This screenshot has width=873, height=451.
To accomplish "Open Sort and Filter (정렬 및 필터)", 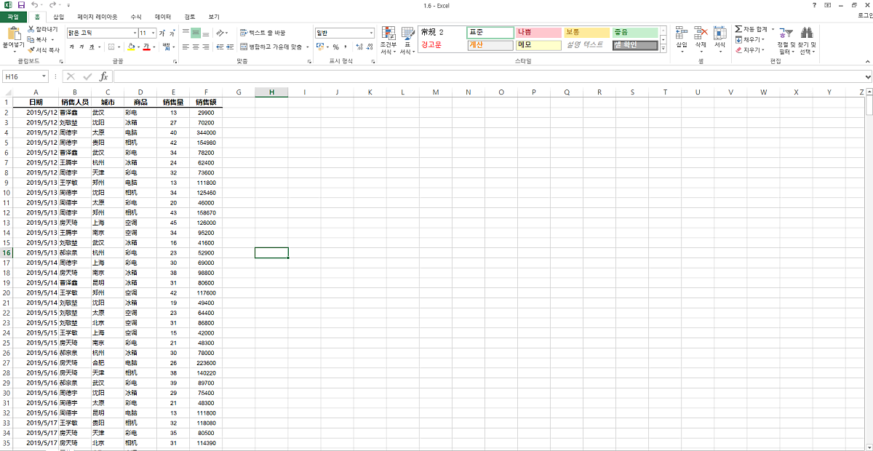I will click(786, 41).
